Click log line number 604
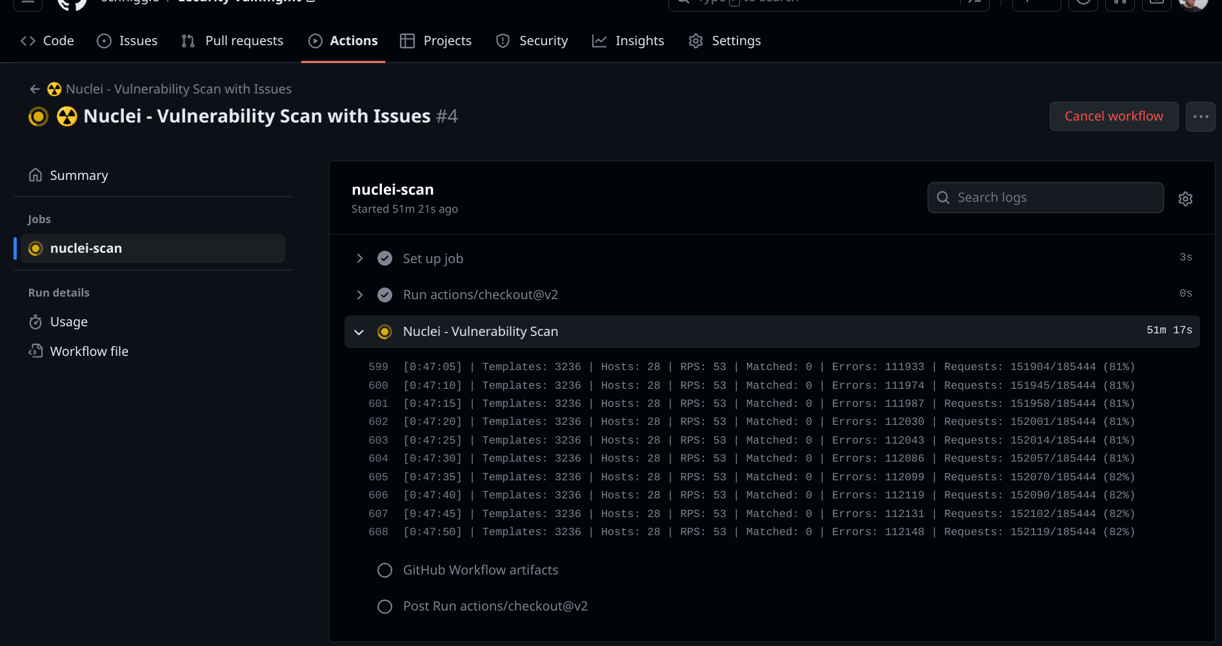The image size is (1222, 646). (x=378, y=458)
